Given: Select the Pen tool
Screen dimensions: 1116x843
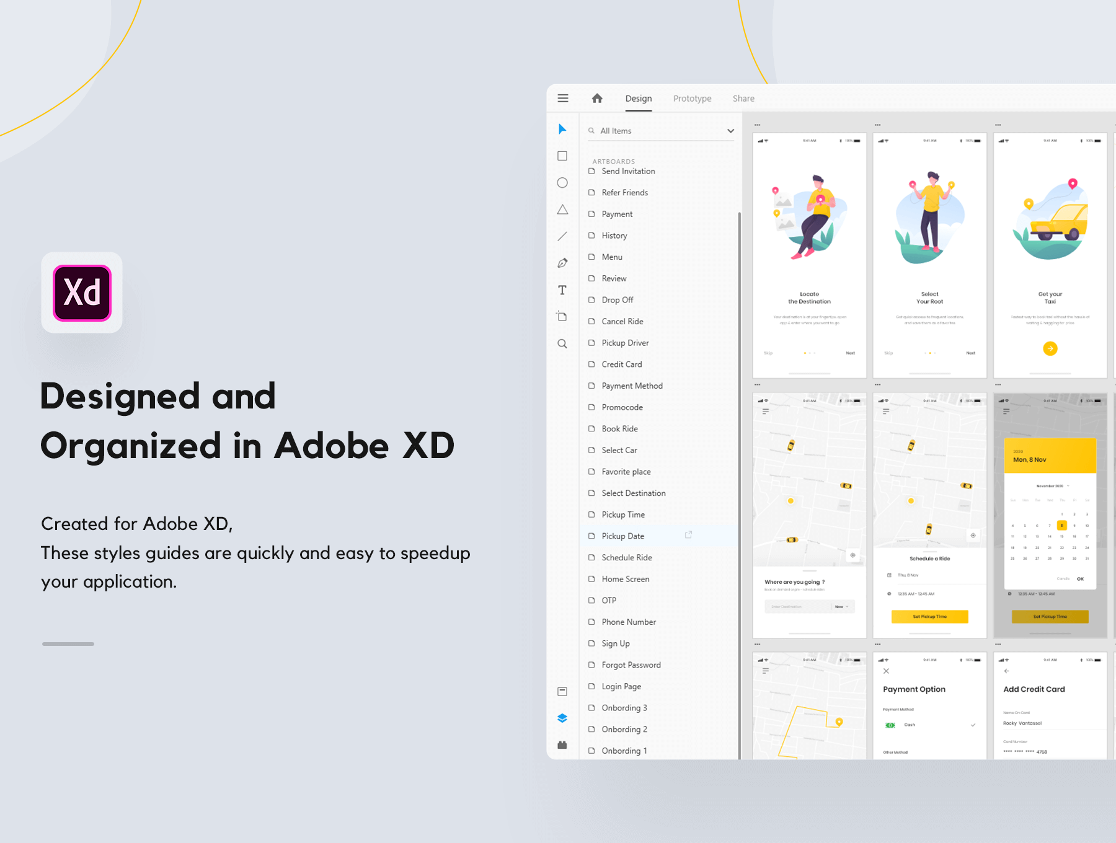Looking at the screenshot, I should 562,263.
